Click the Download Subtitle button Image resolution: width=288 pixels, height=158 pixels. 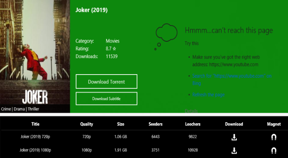pyautogui.click(x=106, y=99)
